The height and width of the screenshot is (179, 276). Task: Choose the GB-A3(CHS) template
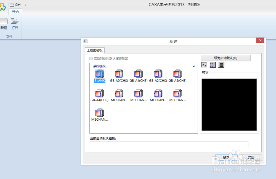(x=177, y=76)
